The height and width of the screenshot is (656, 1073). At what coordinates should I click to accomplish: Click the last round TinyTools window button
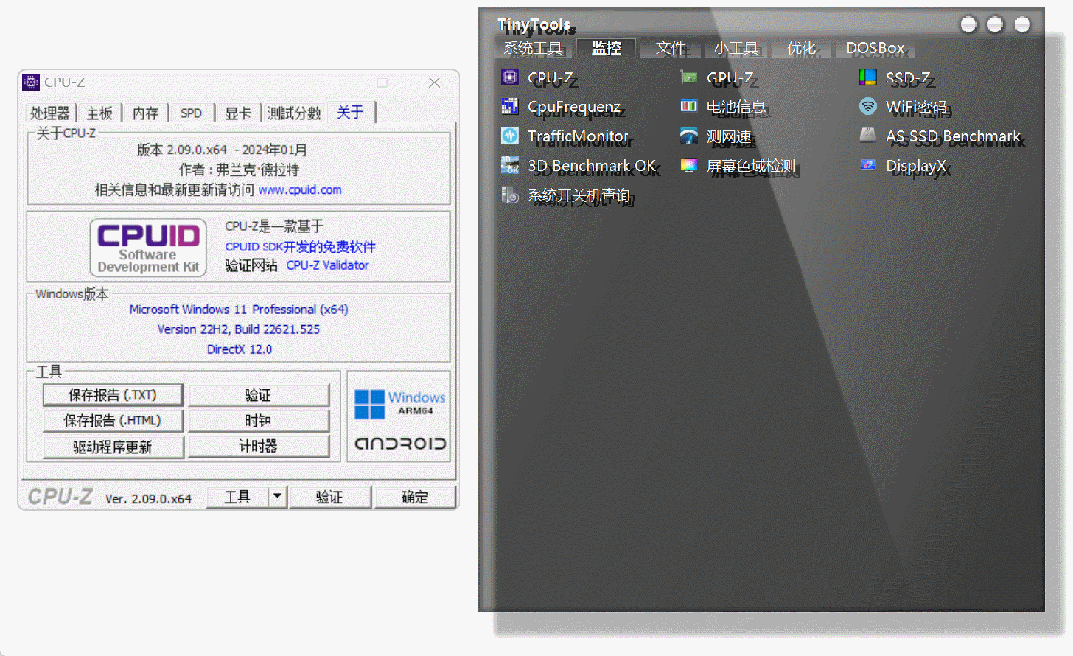coord(1022,25)
